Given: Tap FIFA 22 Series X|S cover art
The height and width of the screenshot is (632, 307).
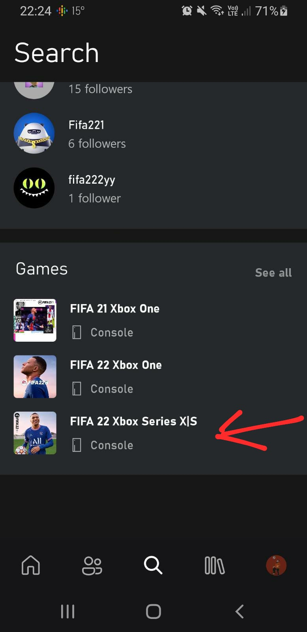Looking at the screenshot, I should [35, 433].
